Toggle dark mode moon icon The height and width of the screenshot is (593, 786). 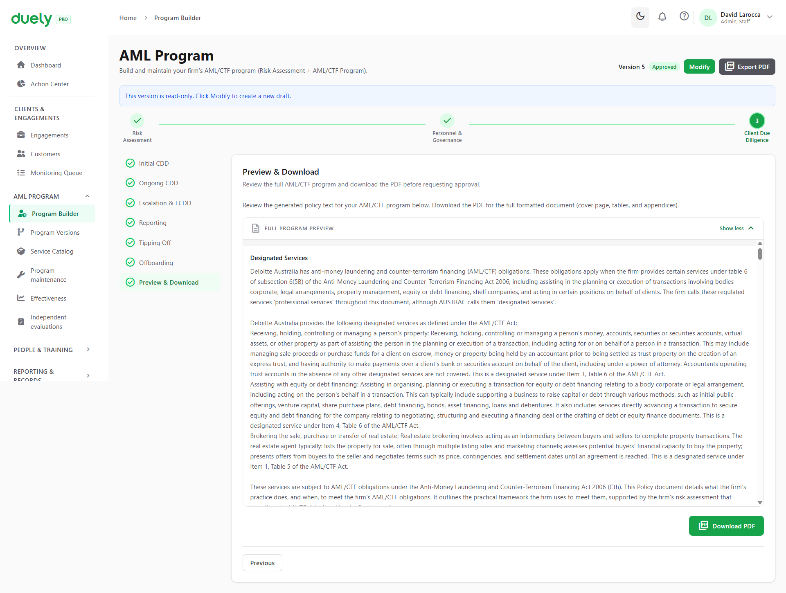tap(640, 17)
